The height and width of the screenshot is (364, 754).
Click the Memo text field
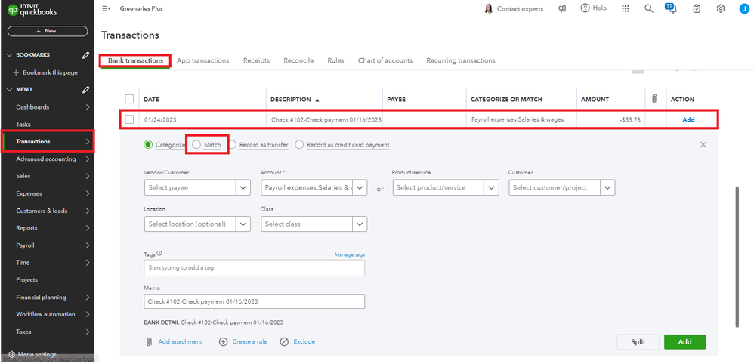[x=254, y=301]
